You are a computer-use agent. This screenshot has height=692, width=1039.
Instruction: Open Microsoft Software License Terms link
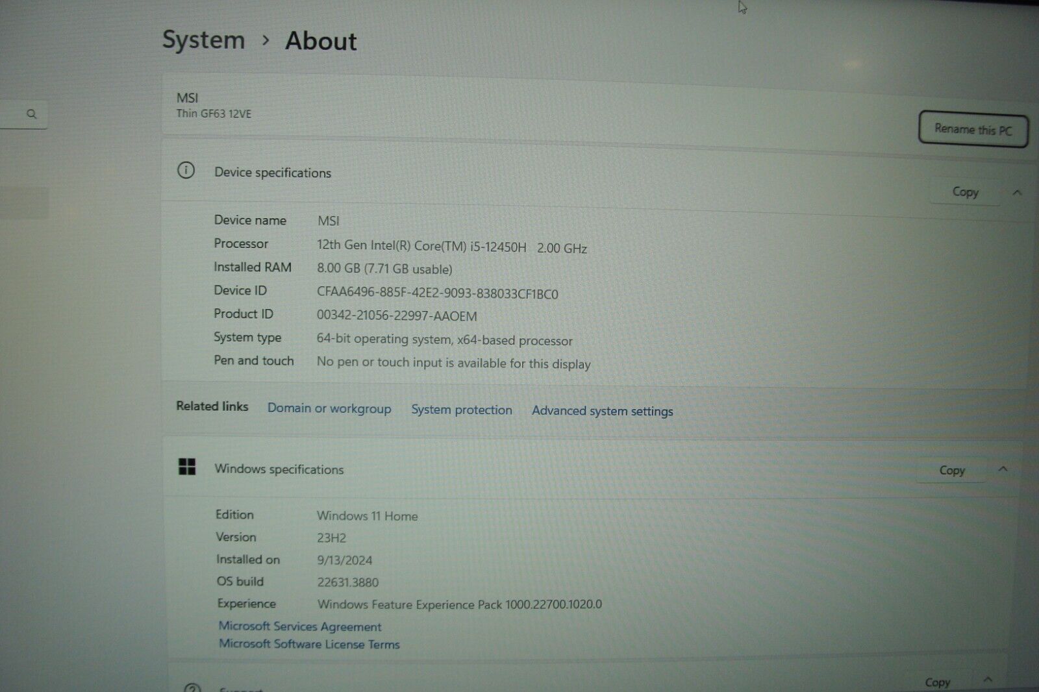(309, 644)
